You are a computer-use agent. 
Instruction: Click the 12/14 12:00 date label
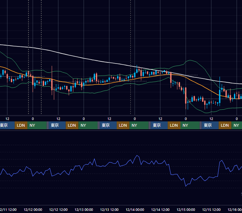click(x=161, y=209)
